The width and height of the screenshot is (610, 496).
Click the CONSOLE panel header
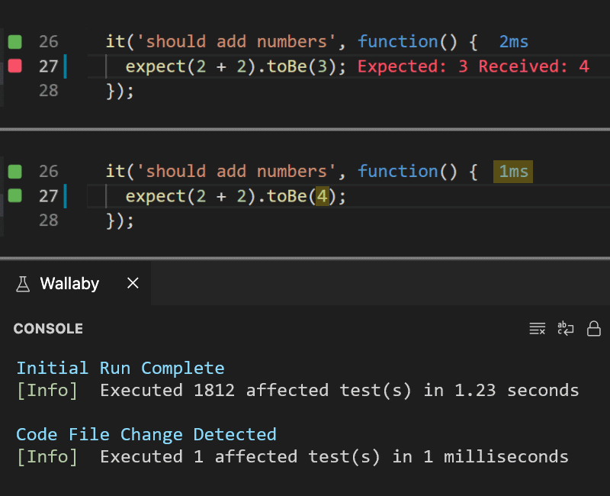pyautogui.click(x=48, y=329)
